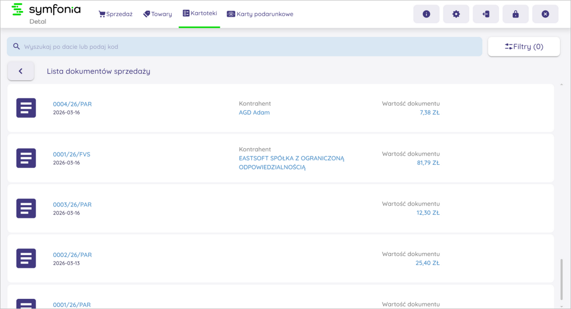Viewport: 571px width, 309px height.
Task: Open the AGD Adam contractor link
Action: 254,113
